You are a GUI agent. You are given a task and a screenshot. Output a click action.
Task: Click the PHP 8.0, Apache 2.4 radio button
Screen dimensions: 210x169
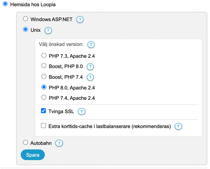coord(44,87)
